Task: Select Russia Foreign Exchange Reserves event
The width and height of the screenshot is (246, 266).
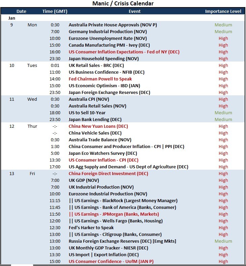Action: 122,241
